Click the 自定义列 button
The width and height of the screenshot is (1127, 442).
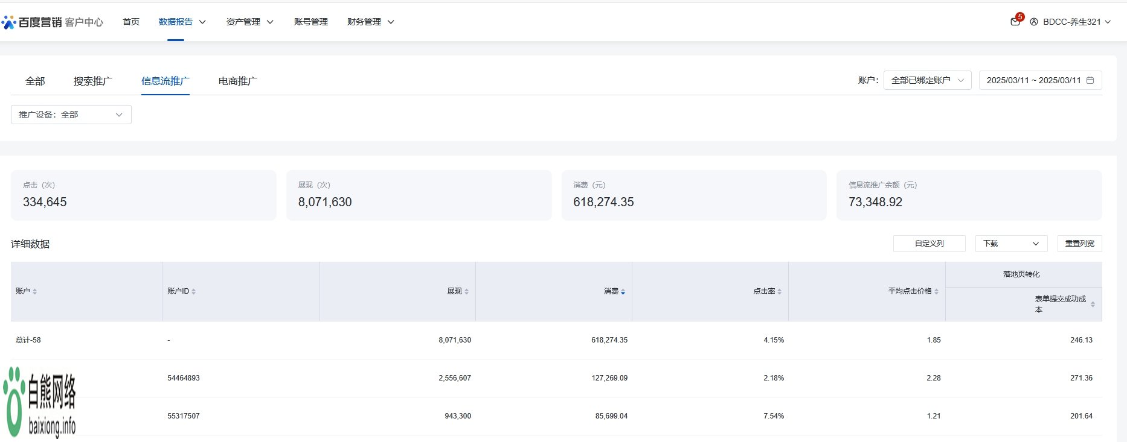coord(929,244)
